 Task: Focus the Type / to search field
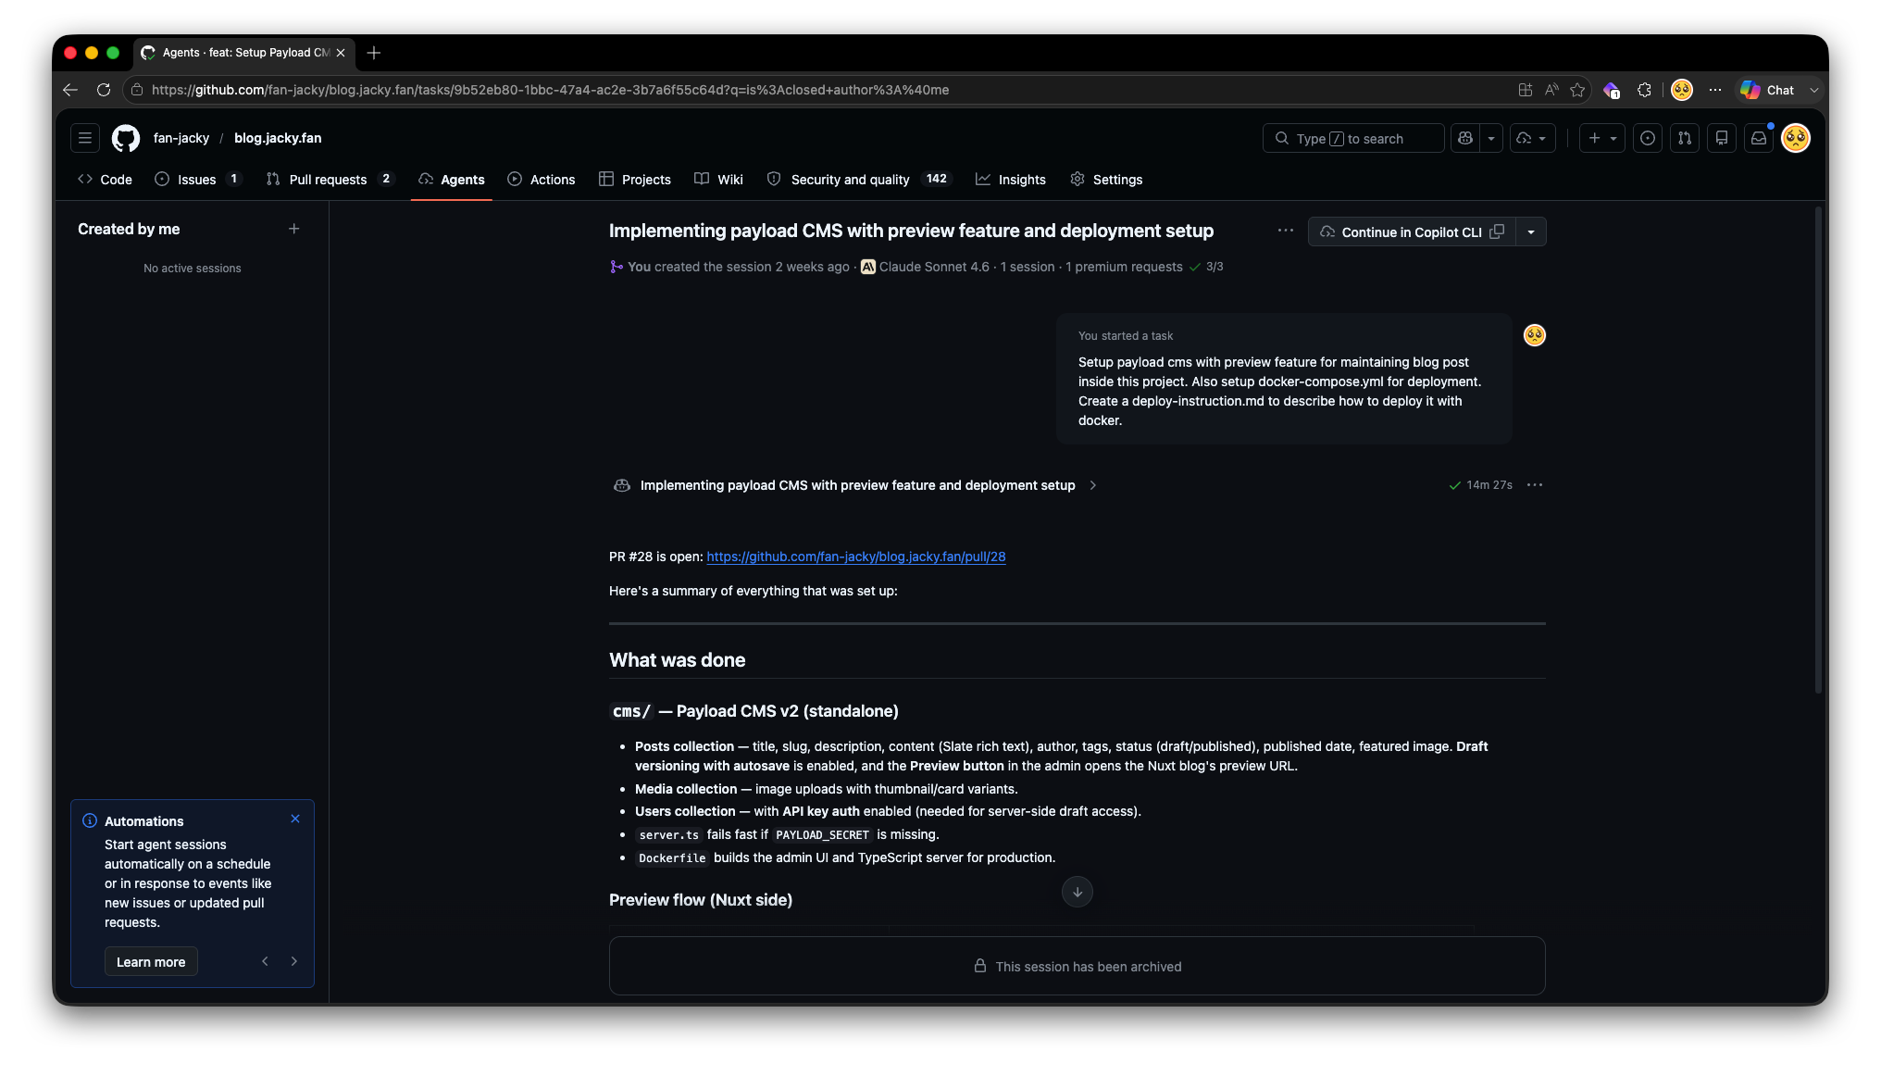(1353, 138)
